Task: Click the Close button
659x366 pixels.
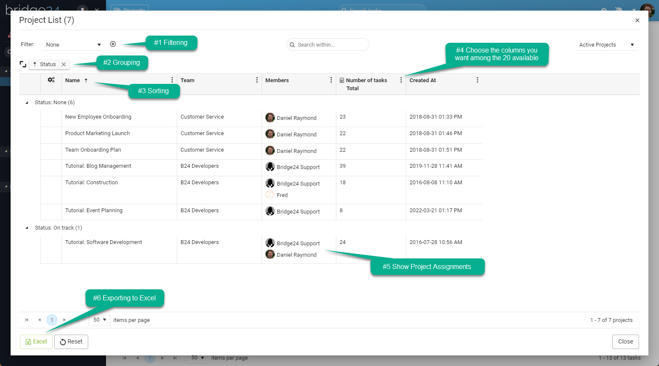Action: pyautogui.click(x=625, y=341)
